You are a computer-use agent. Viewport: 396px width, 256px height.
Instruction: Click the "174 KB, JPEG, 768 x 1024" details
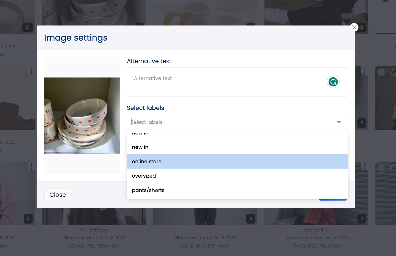(x=316, y=246)
